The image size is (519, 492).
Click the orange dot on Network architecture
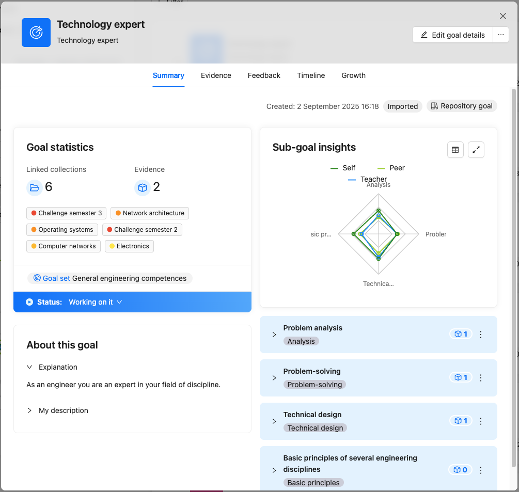[118, 213]
